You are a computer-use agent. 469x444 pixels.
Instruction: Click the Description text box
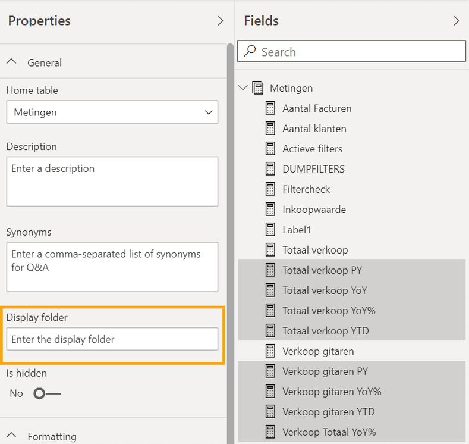point(112,182)
